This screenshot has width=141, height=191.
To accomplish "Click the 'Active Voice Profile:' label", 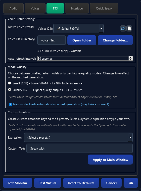I will pyautogui.click(x=21, y=27).
